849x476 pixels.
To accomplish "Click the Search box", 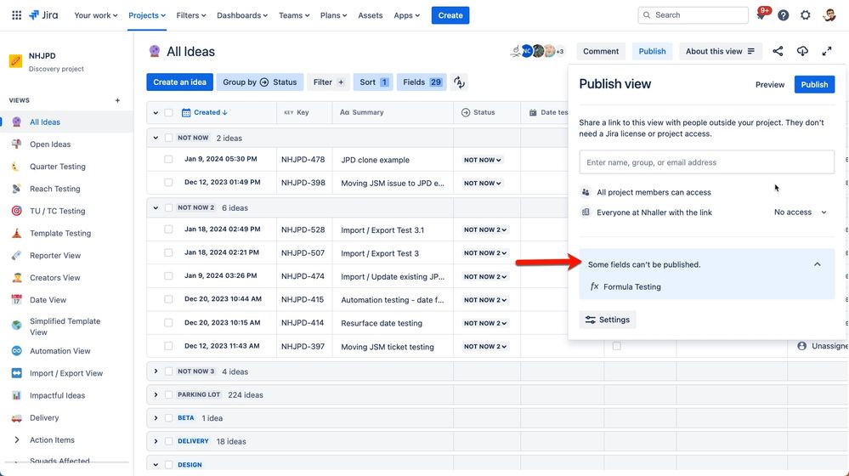I will pyautogui.click(x=693, y=15).
